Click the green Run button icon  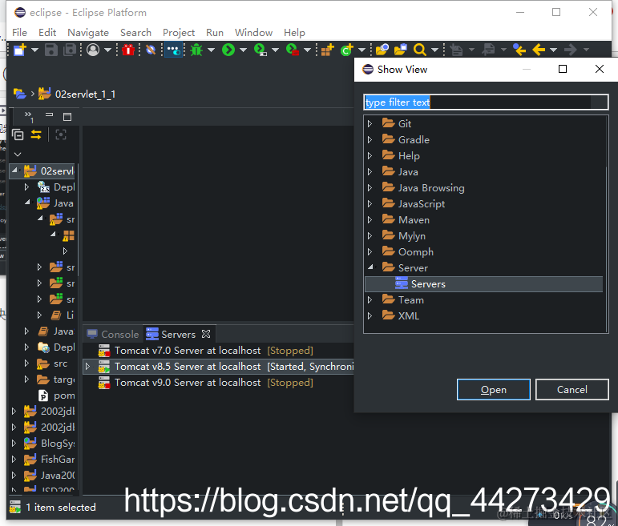[x=228, y=50]
